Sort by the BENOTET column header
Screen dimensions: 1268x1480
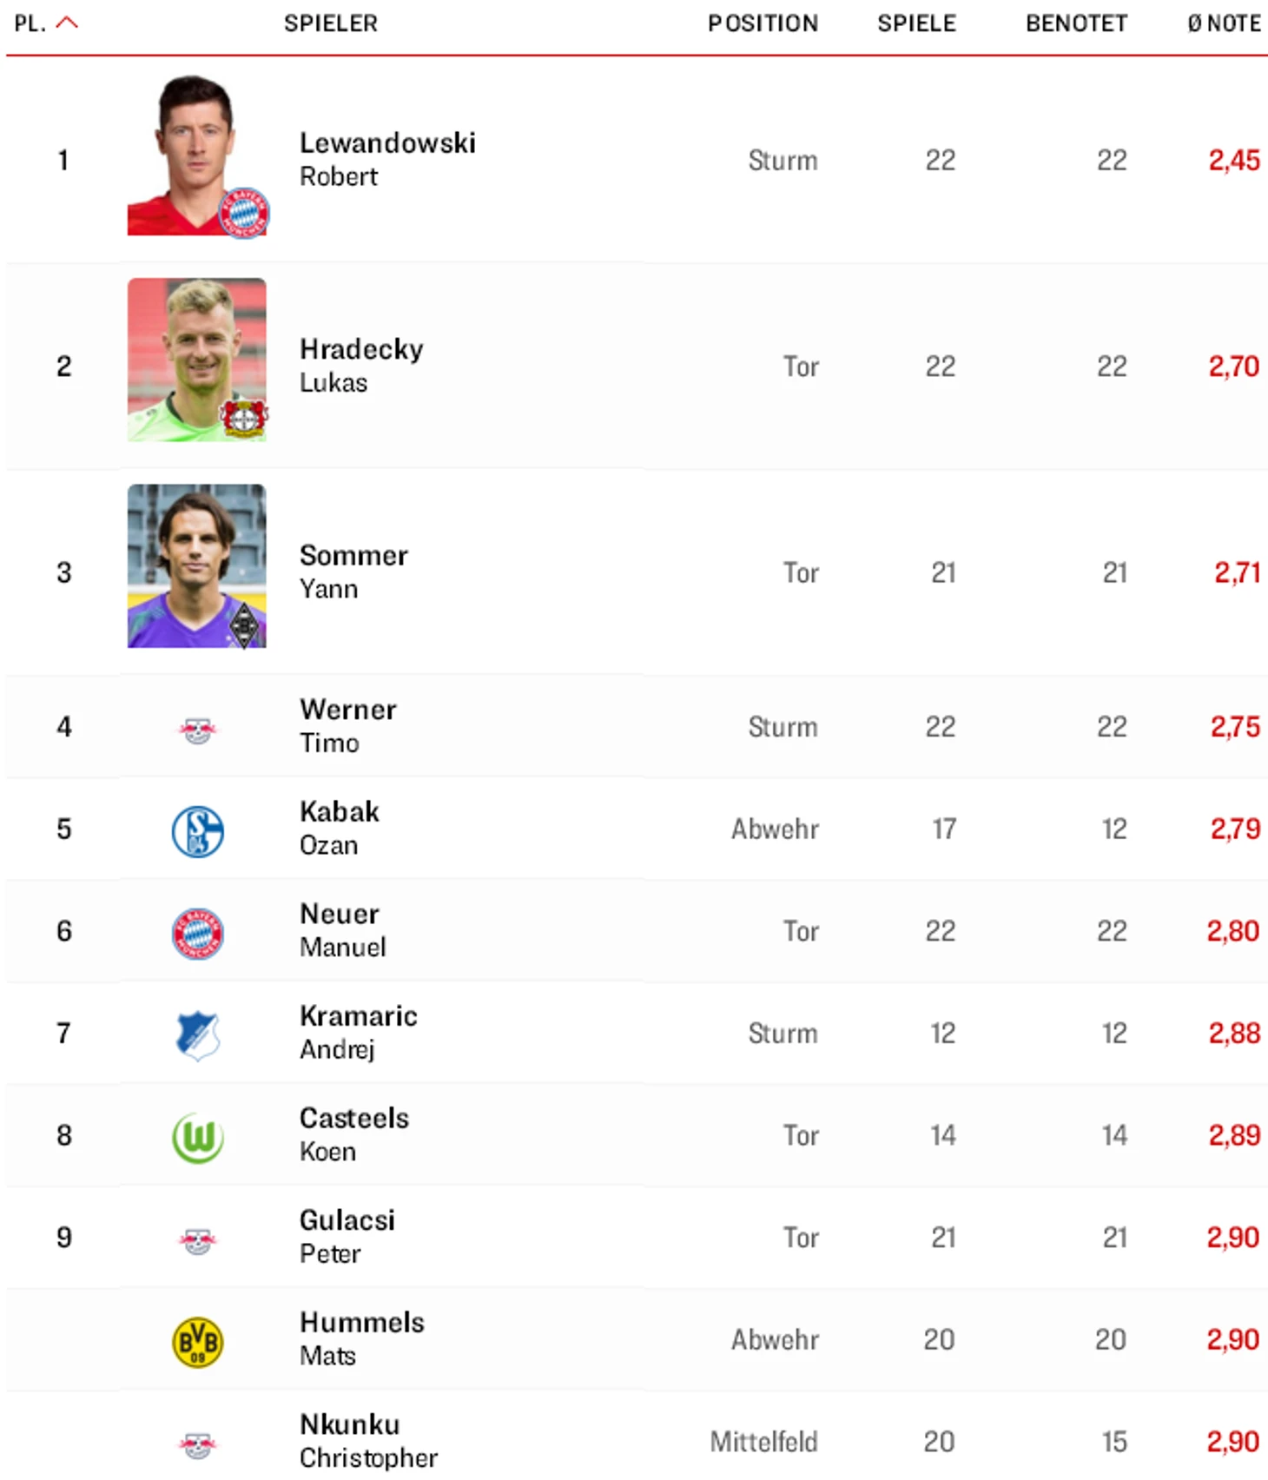coord(1076,23)
